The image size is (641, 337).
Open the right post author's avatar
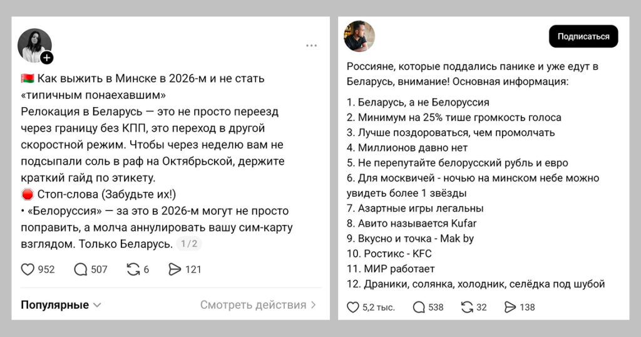coord(359,36)
